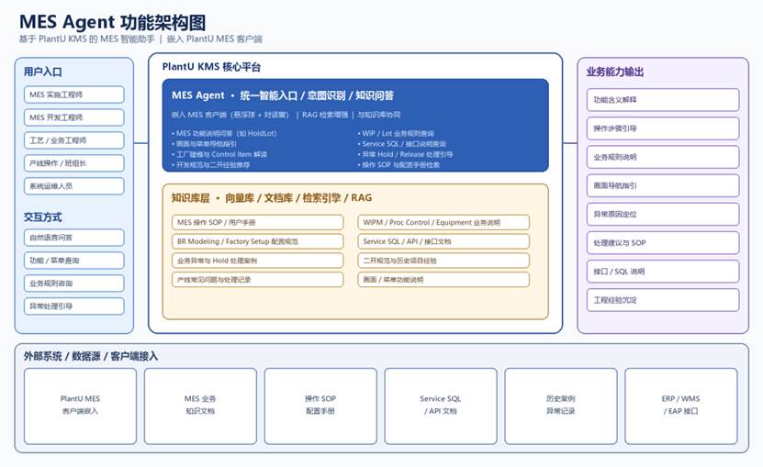Select bullet "画面与菜单导航指引"
Screen dimensions: 763x467
tap(204, 144)
